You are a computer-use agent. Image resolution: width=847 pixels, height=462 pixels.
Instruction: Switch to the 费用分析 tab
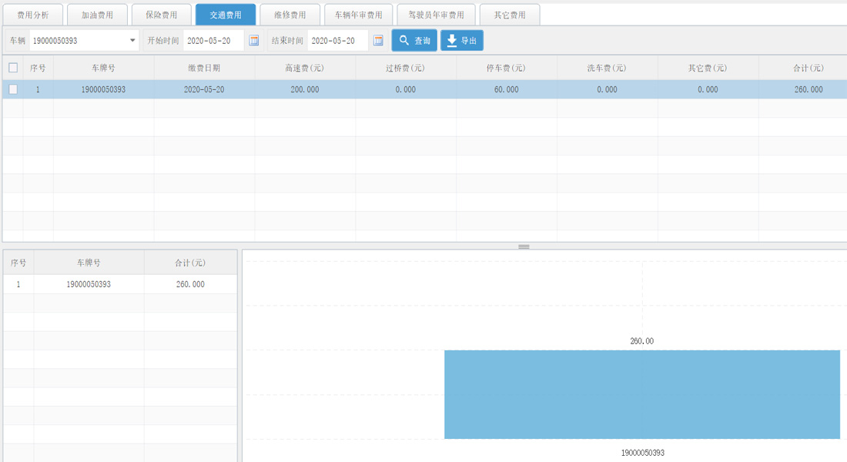(33, 15)
